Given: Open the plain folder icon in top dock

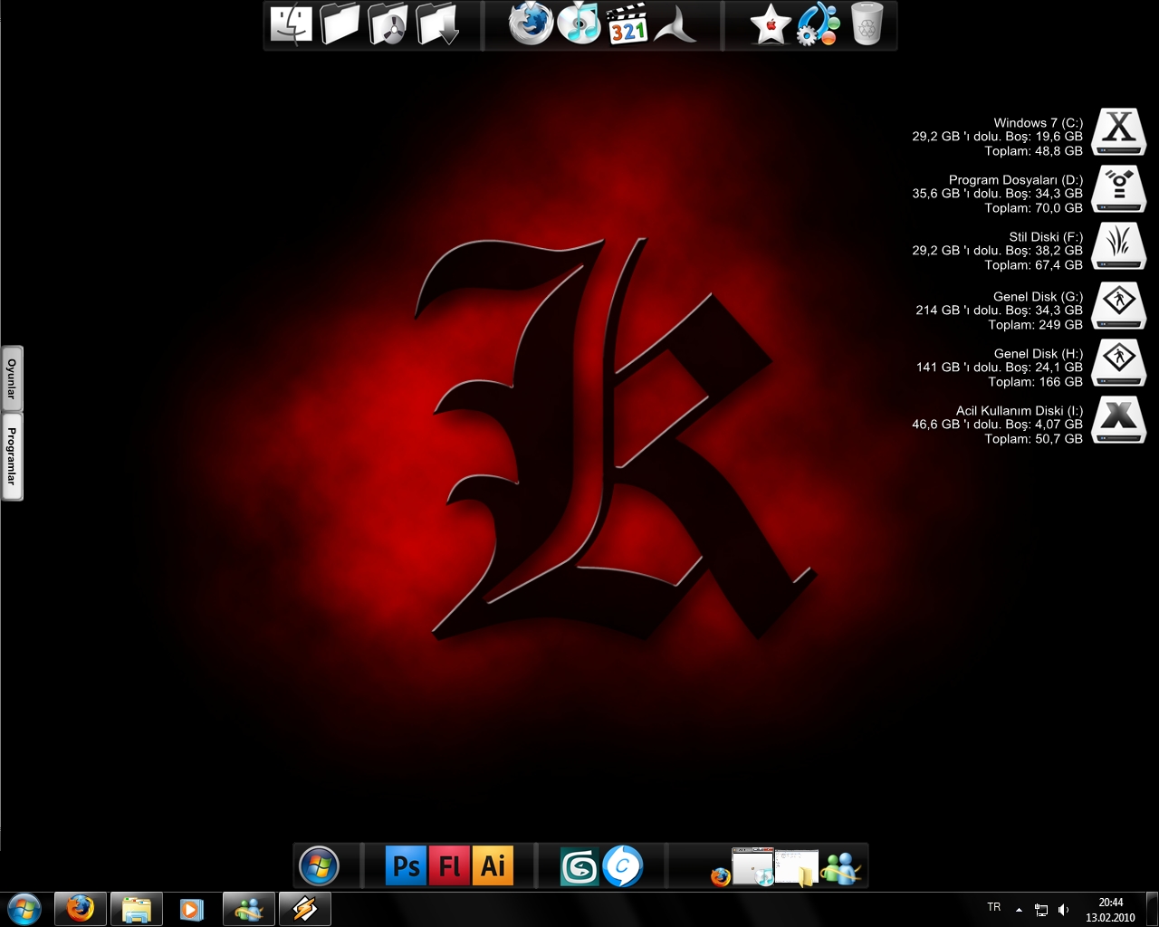Looking at the screenshot, I should pos(340,24).
